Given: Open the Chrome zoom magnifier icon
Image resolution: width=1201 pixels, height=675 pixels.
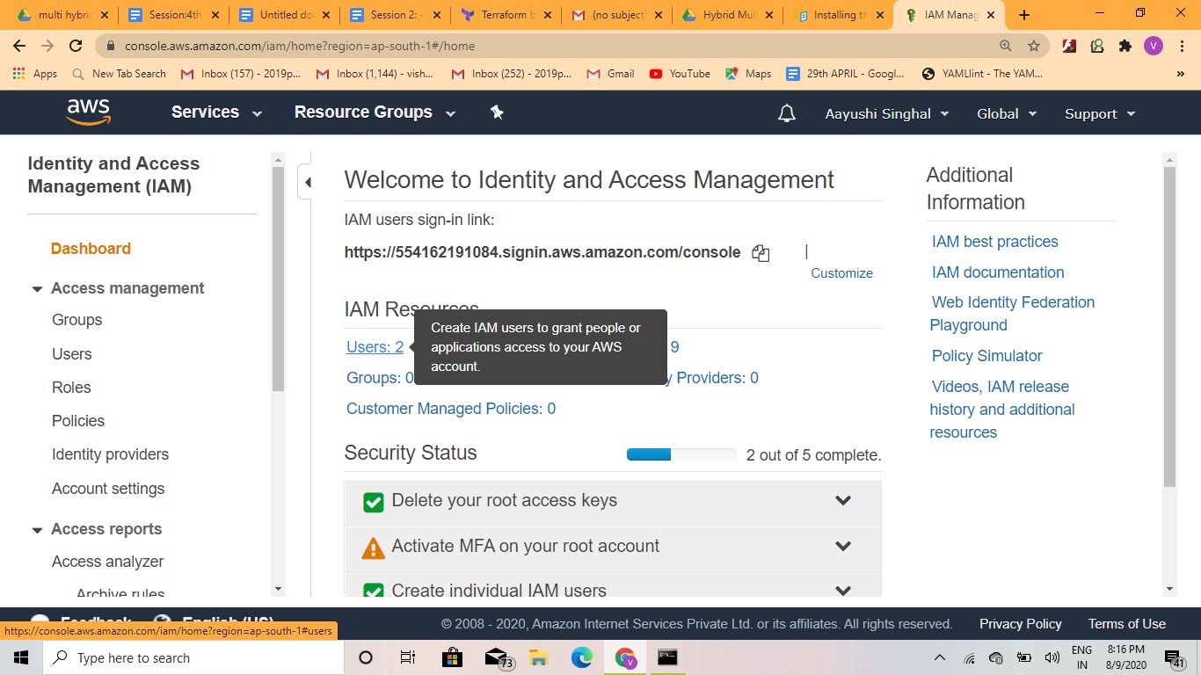Looking at the screenshot, I should pos(1006,46).
